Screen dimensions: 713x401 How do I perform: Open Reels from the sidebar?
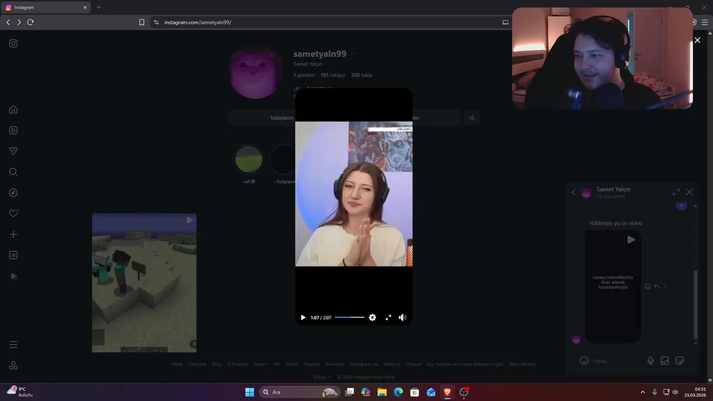(13, 130)
